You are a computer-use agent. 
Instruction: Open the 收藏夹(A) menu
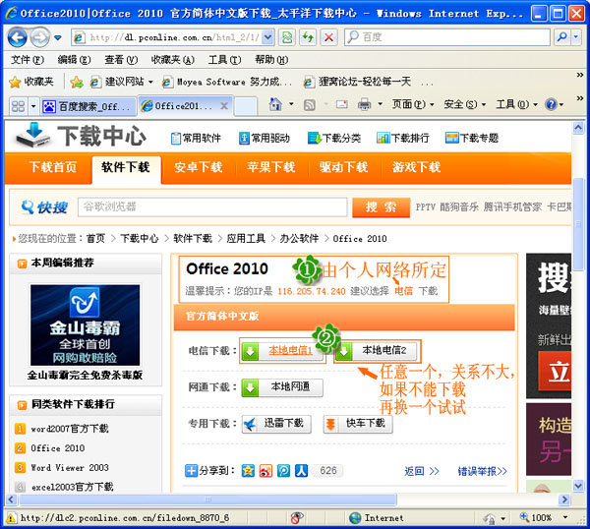click(x=173, y=60)
